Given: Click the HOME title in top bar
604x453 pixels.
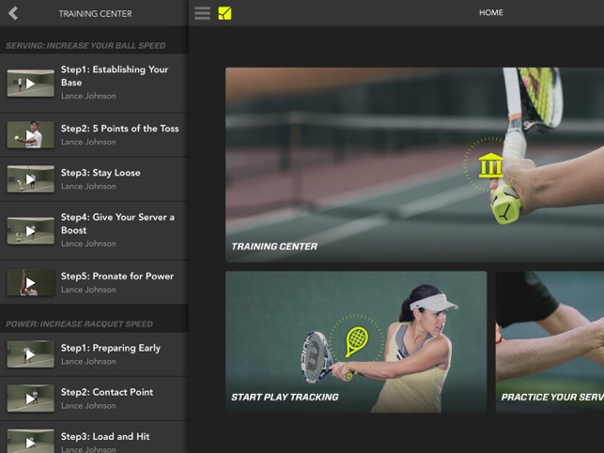Looking at the screenshot, I should pyautogui.click(x=490, y=13).
